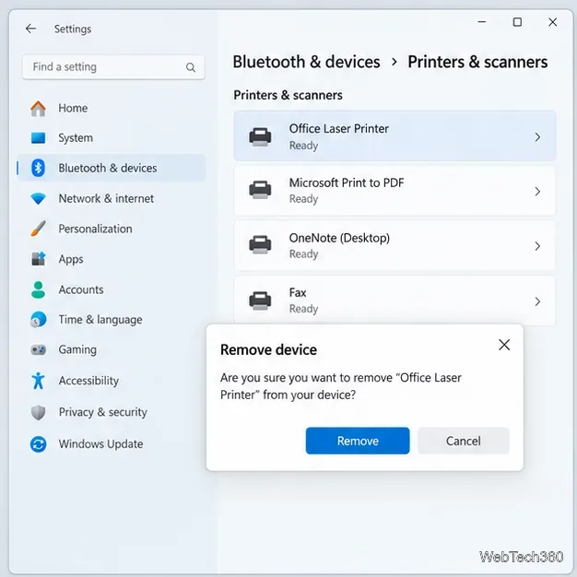Viewport: 577px width, 577px height.
Task: Open Accessibility settings
Action: pyautogui.click(x=112, y=381)
